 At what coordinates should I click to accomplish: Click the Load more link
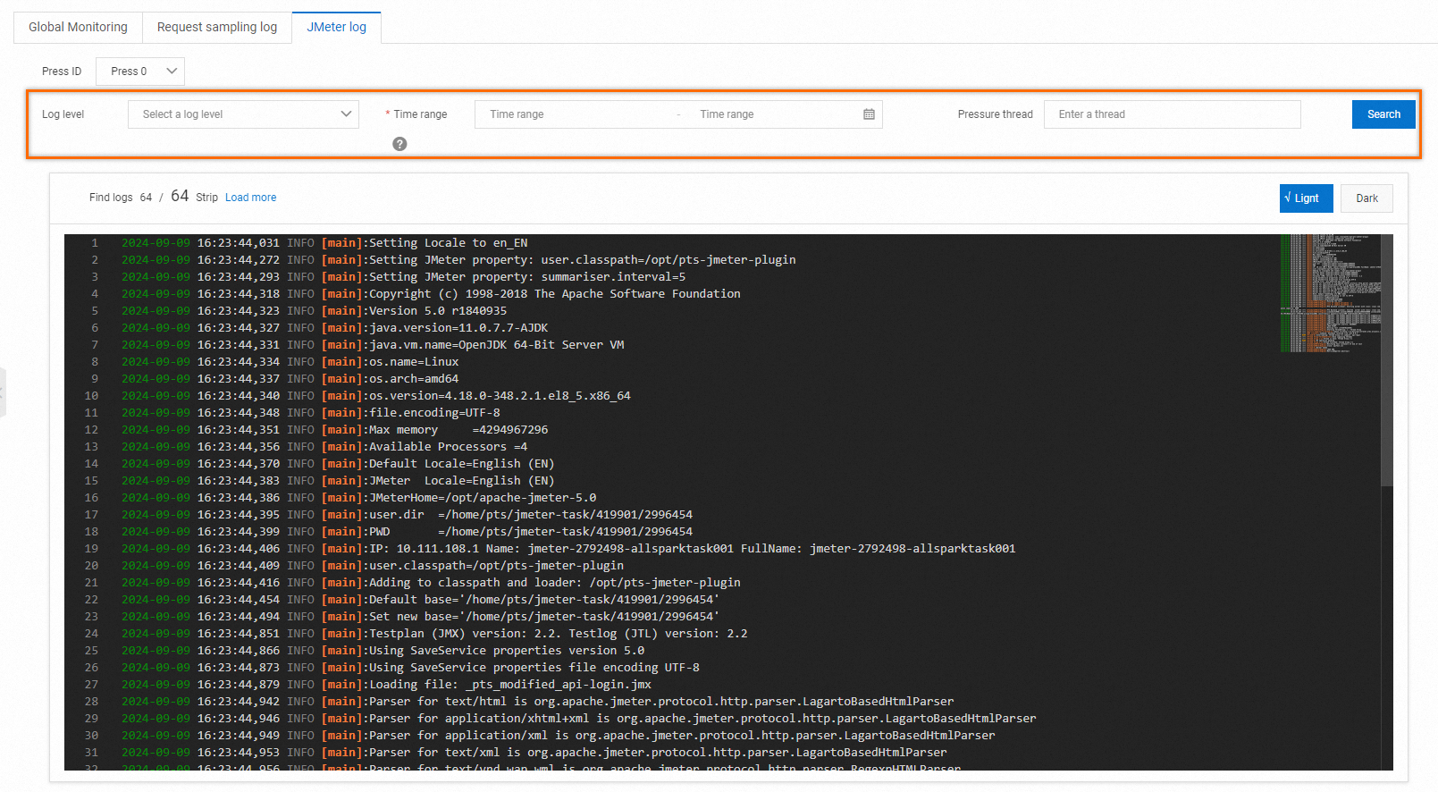click(x=250, y=198)
